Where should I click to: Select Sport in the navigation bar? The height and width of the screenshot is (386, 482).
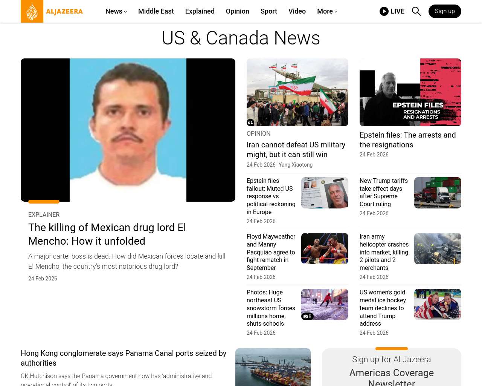tap(268, 11)
